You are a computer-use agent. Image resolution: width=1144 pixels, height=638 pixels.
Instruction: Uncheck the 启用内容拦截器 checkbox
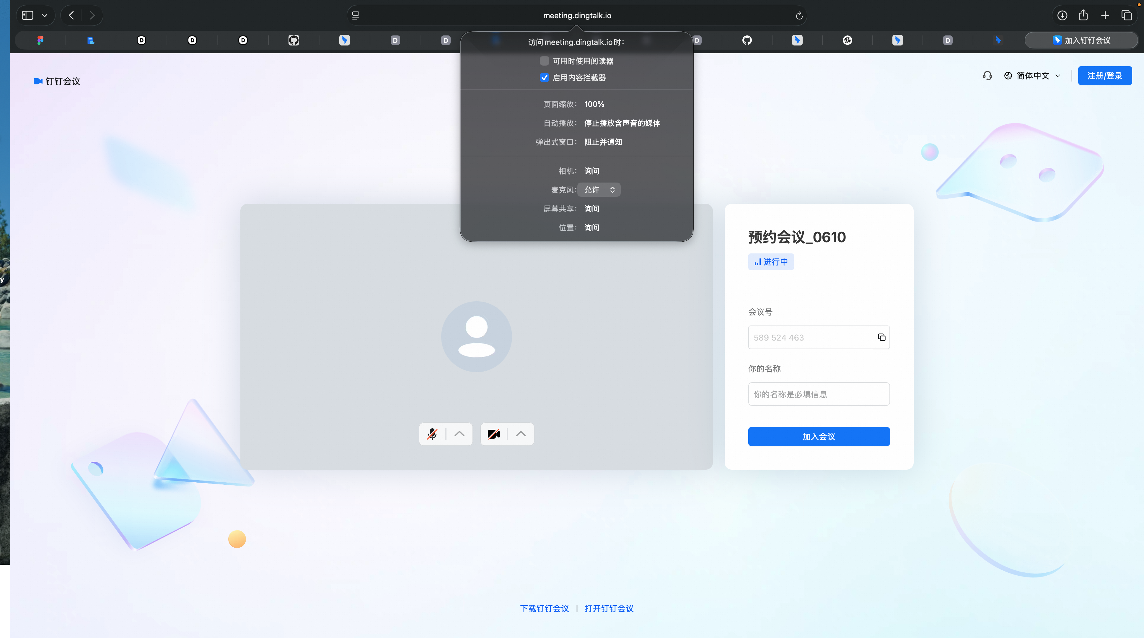[544, 78]
